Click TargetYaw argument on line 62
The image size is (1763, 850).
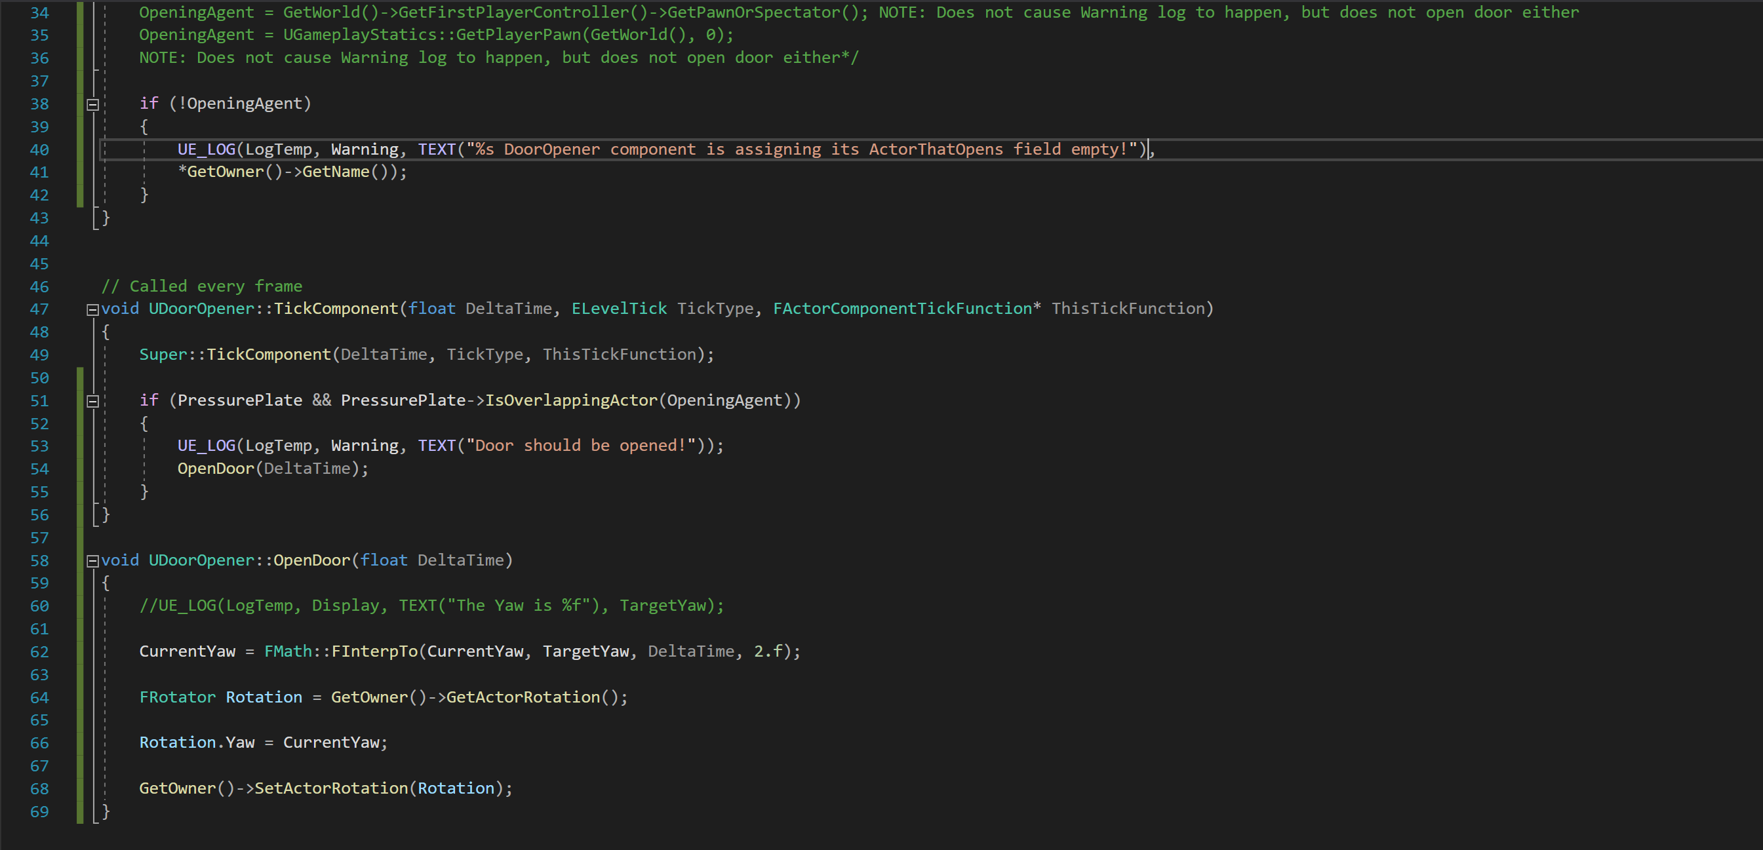pos(586,651)
